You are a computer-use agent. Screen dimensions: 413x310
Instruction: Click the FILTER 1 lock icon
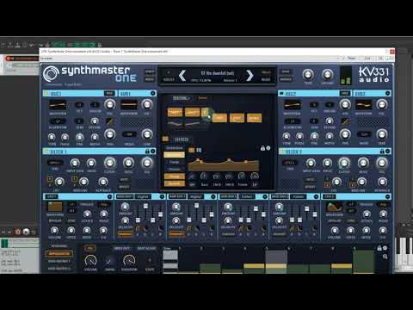tap(147, 151)
